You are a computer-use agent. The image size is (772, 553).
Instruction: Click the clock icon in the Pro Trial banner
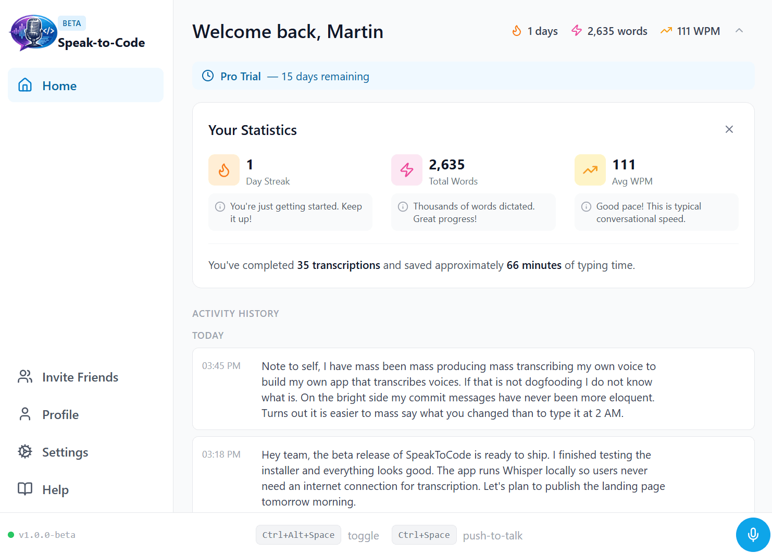click(x=208, y=76)
